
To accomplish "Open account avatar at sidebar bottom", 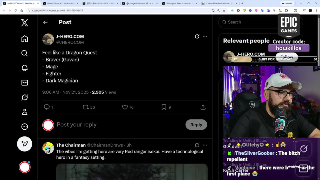I will pyautogui.click(x=24, y=167).
